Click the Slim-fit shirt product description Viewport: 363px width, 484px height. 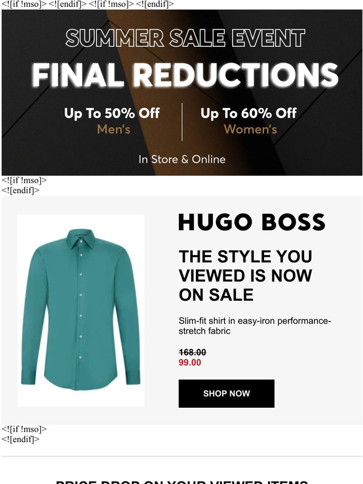[x=255, y=326]
